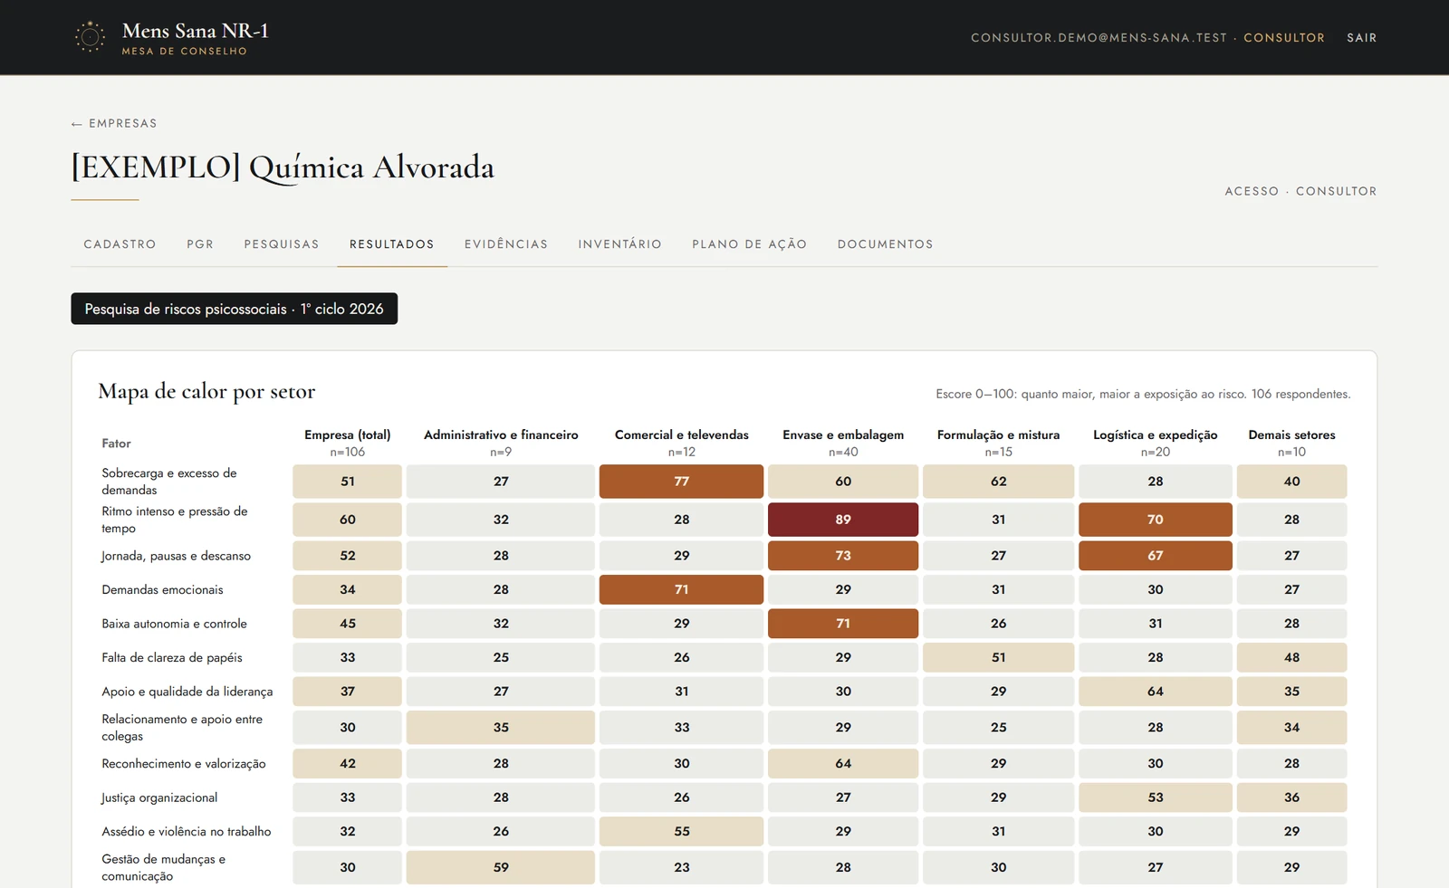Switch to the Inventário tab
1449x888 pixels.
[620, 244]
